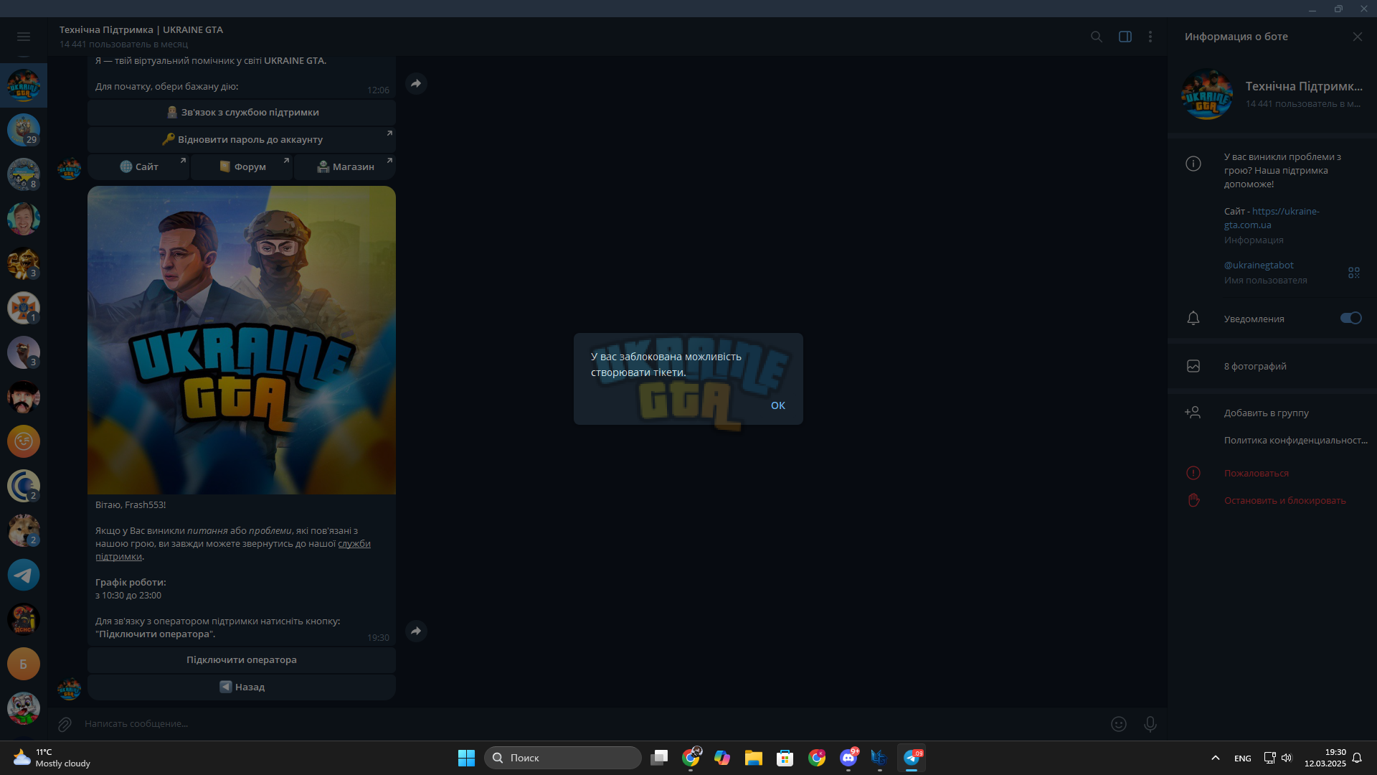Viewport: 1377px width, 775px height.
Task: Open the Магазин link button
Action: 345,167
